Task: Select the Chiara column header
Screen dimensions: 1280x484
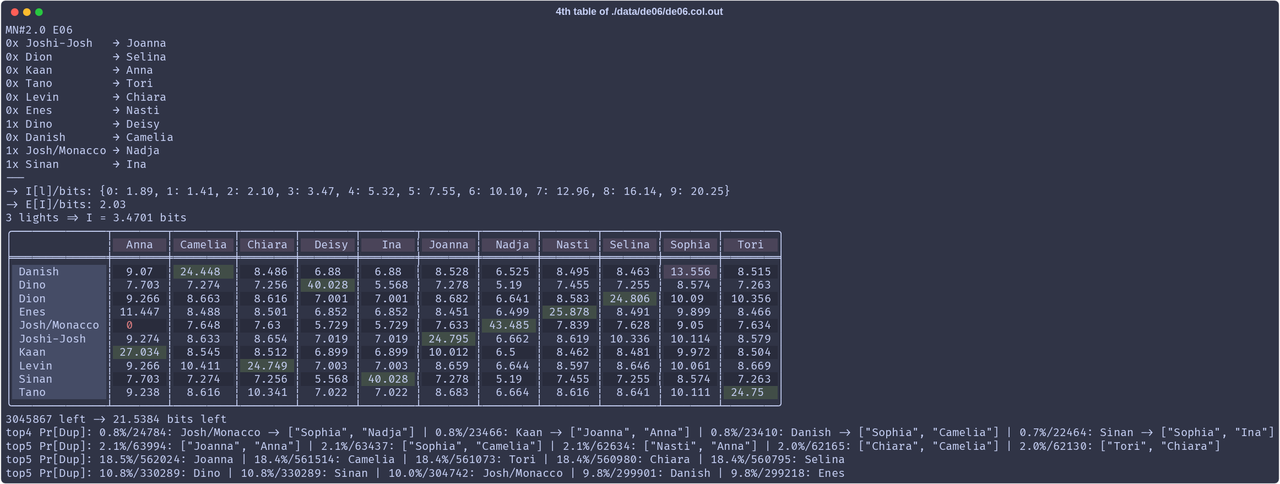Action: [267, 245]
